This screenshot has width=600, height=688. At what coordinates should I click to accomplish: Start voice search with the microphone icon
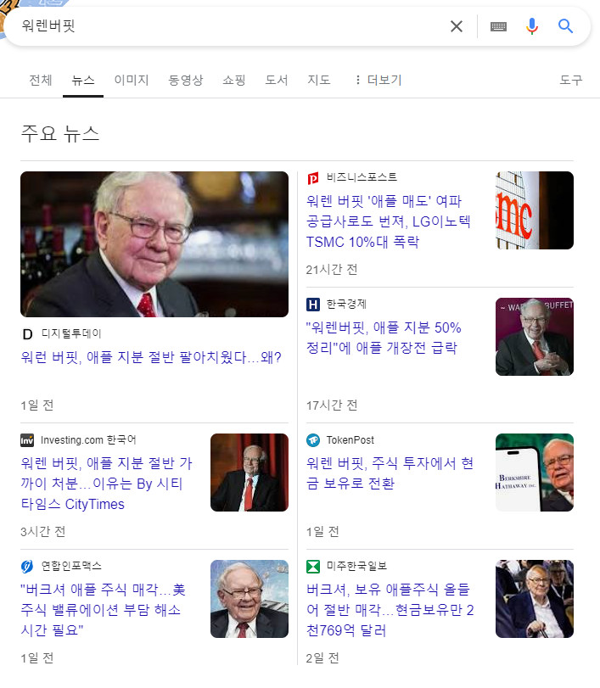click(531, 26)
